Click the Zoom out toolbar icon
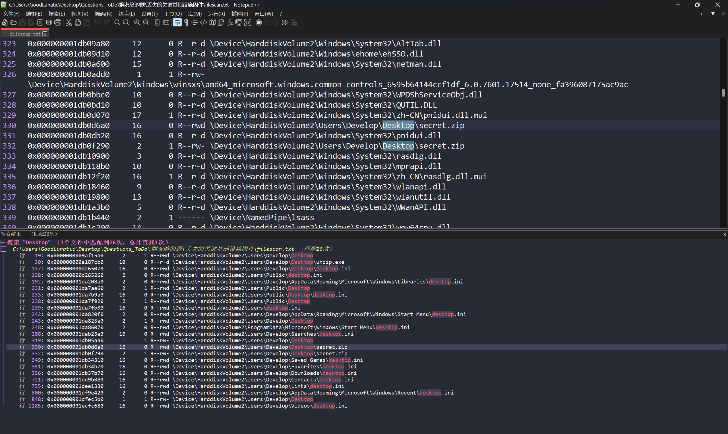 [146, 22]
